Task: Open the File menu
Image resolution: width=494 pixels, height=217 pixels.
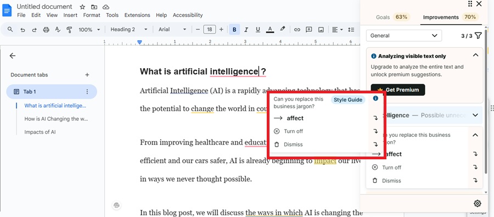Action: pyautogui.click(x=21, y=15)
